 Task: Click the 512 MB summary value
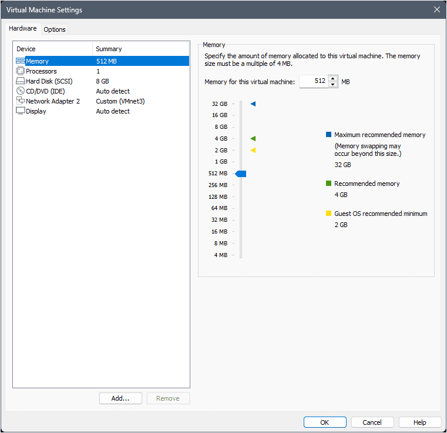106,61
